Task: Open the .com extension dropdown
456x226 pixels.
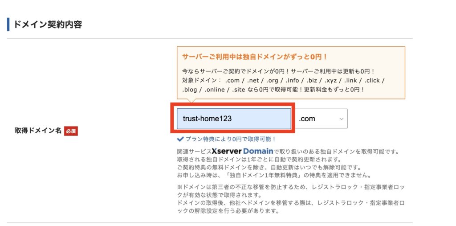Action: [321, 119]
